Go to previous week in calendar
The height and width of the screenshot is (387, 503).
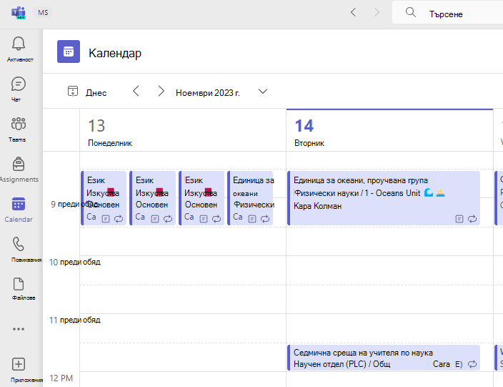[x=136, y=92]
